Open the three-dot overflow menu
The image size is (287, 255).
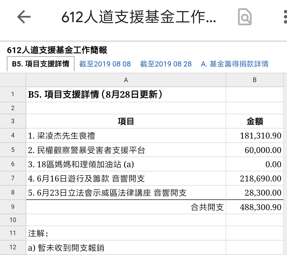pos(285,17)
